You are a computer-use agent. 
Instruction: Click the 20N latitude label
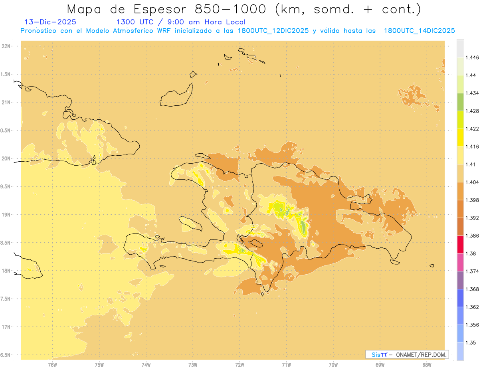(x=6, y=158)
